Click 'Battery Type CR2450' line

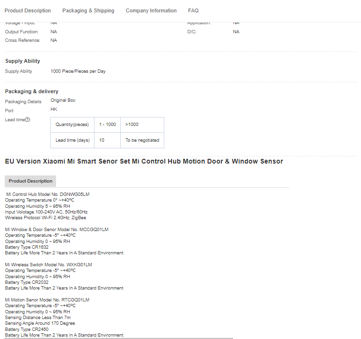pos(27,329)
